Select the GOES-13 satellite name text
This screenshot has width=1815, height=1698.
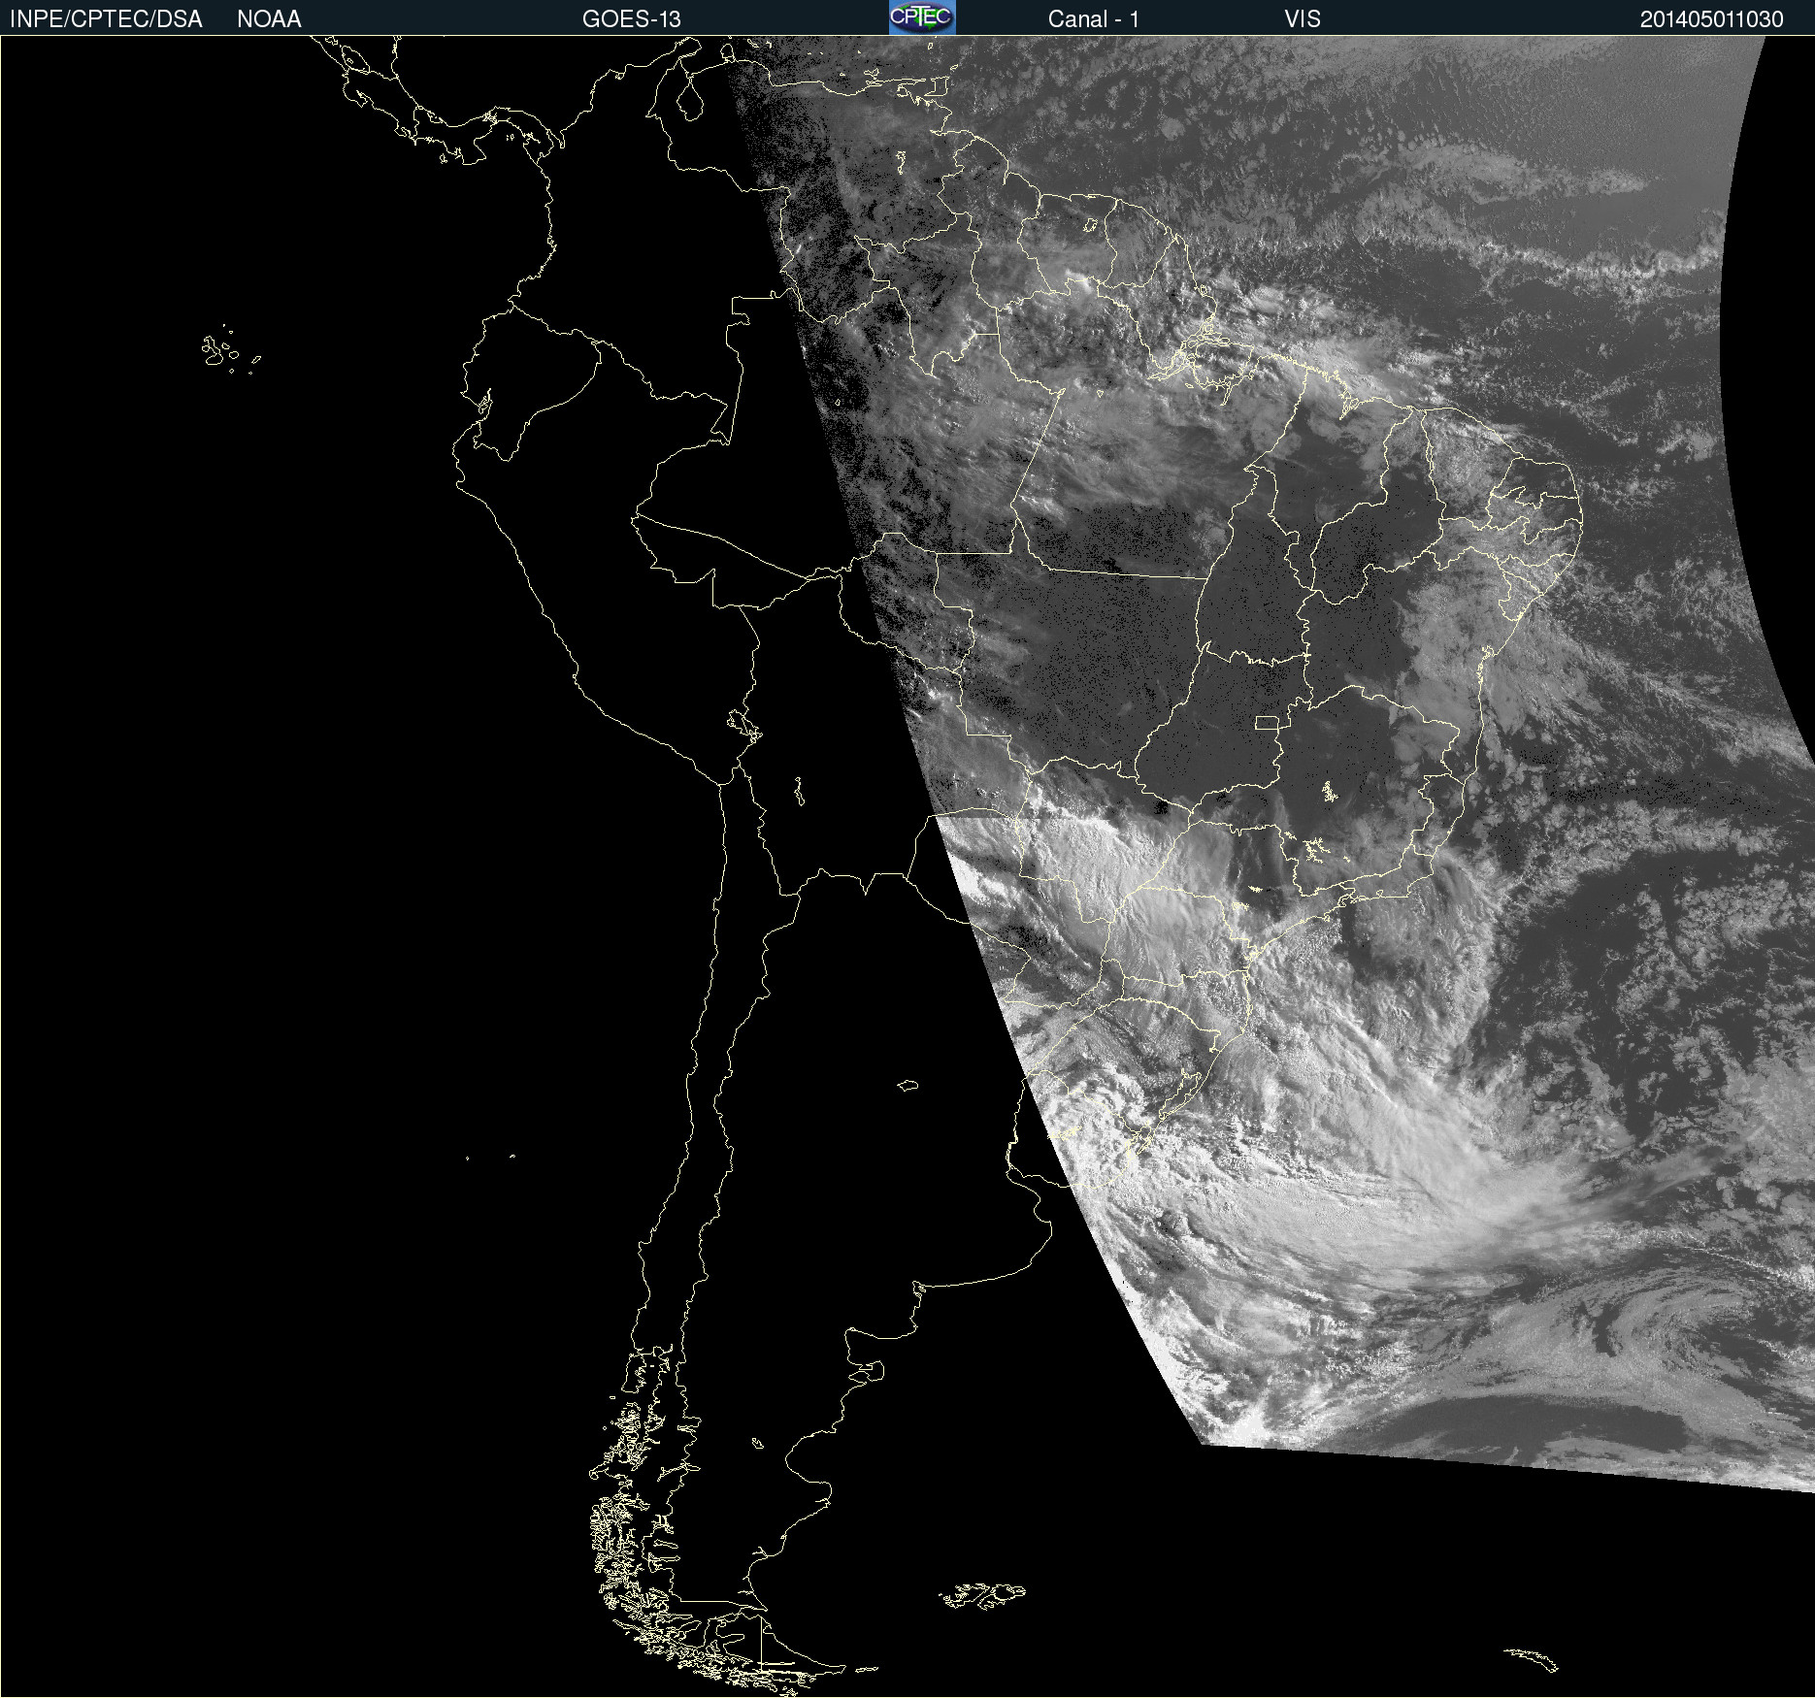(631, 19)
